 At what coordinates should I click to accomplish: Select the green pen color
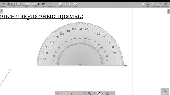pos(17,4)
